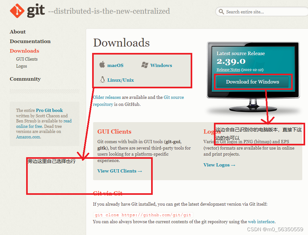This screenshot has width=308, height=235.
Task: Open the Pro Git book link
Action: point(49,110)
